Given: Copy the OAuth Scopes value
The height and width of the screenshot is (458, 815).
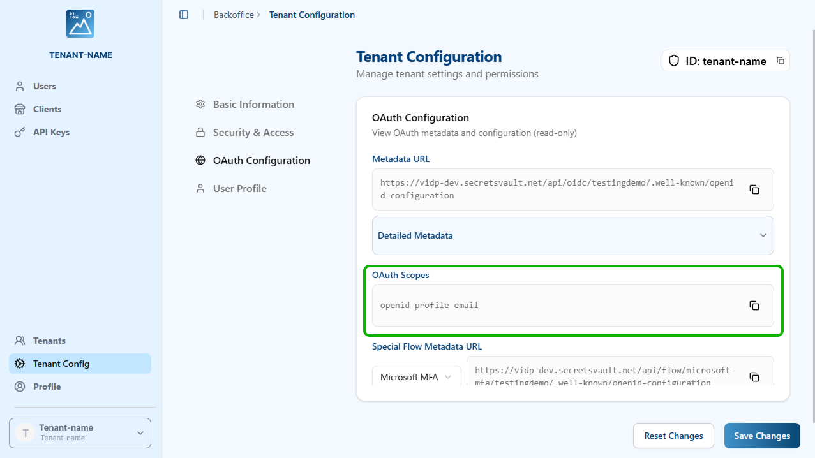Looking at the screenshot, I should [754, 306].
